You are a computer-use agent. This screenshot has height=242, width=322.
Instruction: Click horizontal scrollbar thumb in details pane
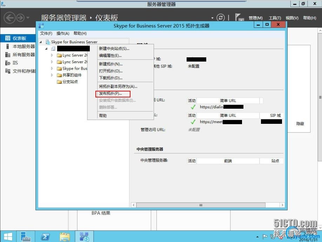tap(201, 205)
